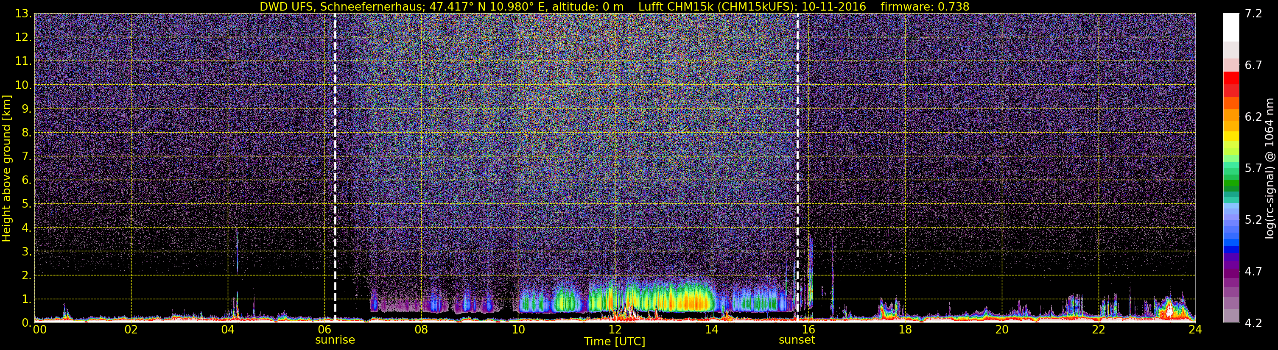Click the 00 tick label on time axis
Viewport: 1278px width, 350px height.
coord(39,330)
